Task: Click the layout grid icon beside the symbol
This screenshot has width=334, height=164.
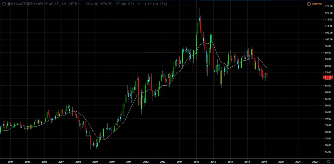Action: 4,4
